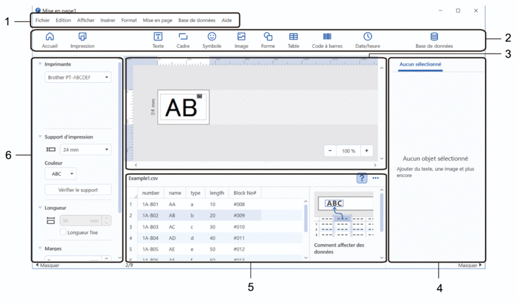The width and height of the screenshot is (518, 303).
Task: Open the ABC color dropdown
Action: coord(60,174)
